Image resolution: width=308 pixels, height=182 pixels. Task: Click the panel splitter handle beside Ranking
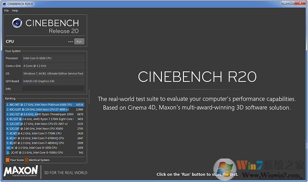89,97
